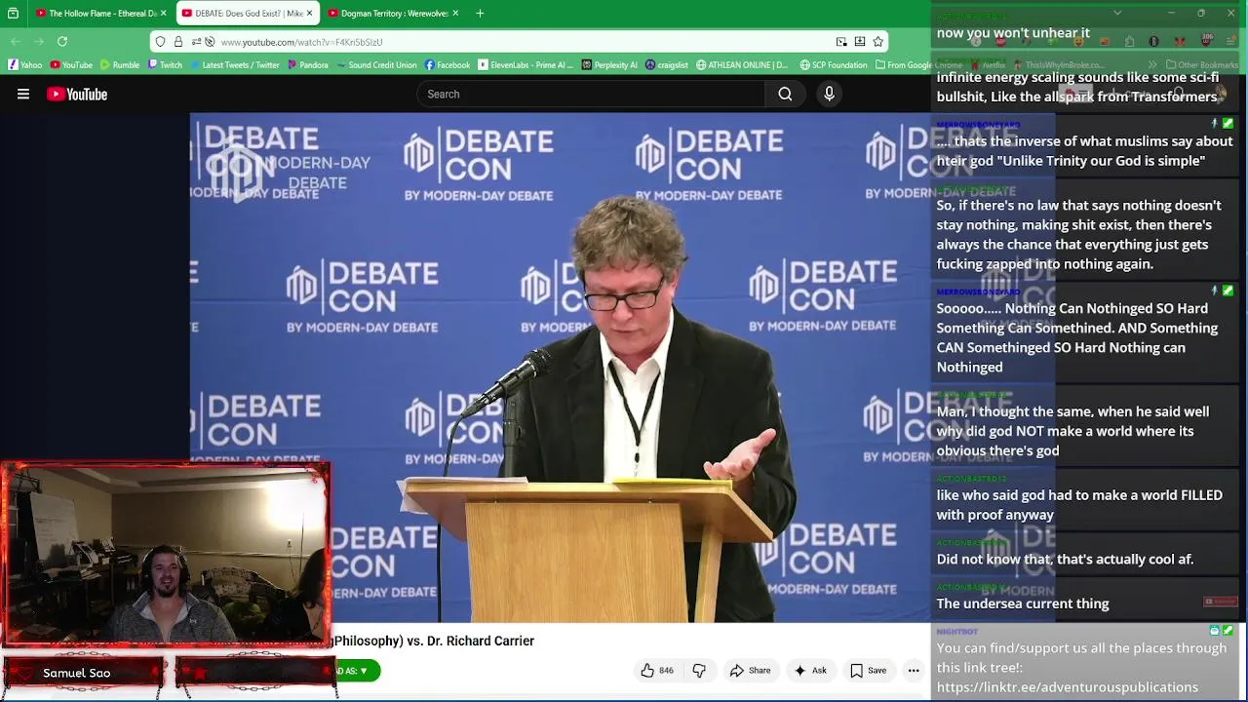Click chat message 'now you won't unhear it'

point(1013,32)
